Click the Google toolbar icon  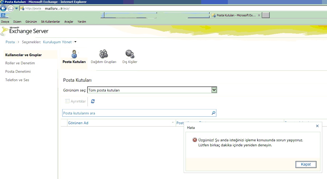(x=3, y=15)
